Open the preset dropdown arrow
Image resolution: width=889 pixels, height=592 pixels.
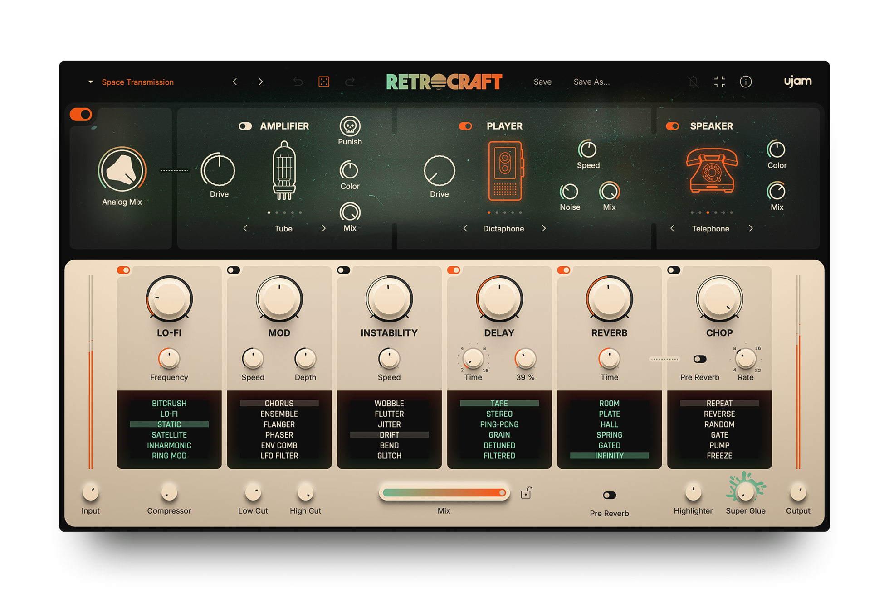click(90, 82)
